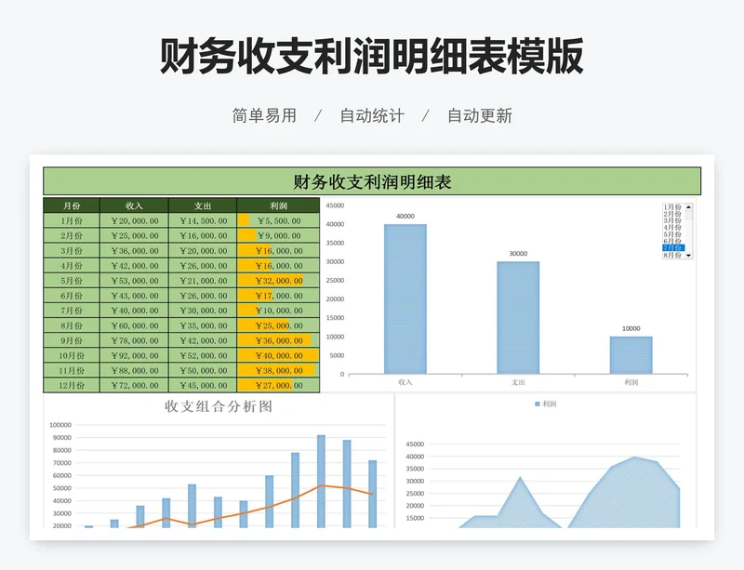Click the 月份 column header
Screen dimensions: 744x570
(72, 205)
